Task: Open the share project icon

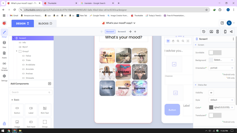Action: pos(231,32)
